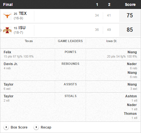Click the Box Score arrow icon
The height and width of the screenshot is (133, 141).
pos(6,127)
